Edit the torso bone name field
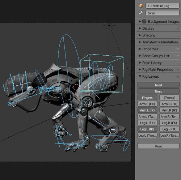The height and width of the screenshot is (180, 181). click(x=163, y=13)
